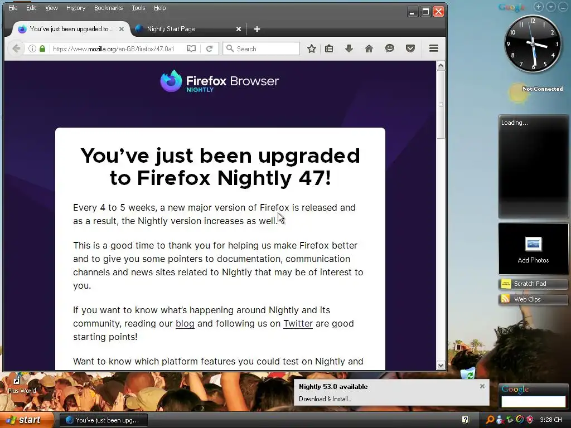Follow the Twitter link
571x428 pixels.
click(298, 324)
